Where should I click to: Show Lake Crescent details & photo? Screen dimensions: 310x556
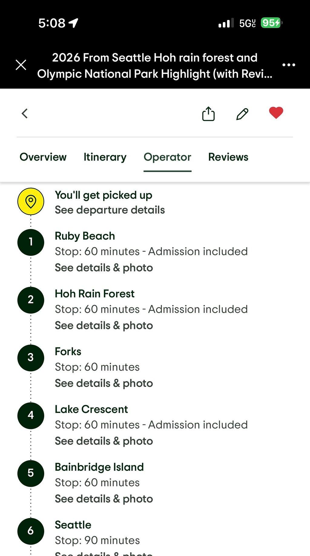[x=104, y=441]
